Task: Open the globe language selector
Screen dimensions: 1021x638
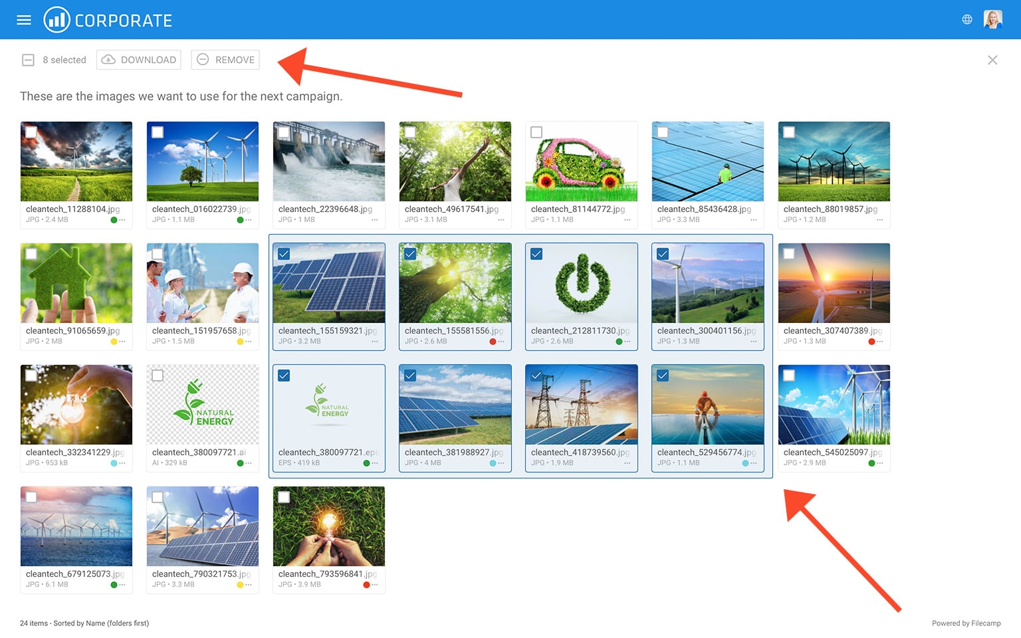Action: (967, 20)
